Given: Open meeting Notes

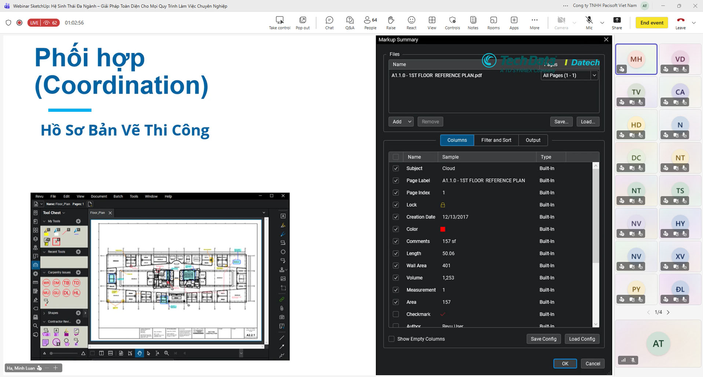Looking at the screenshot, I should tap(473, 22).
